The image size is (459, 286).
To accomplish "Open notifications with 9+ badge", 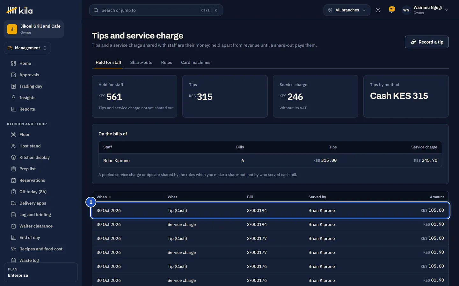I will (x=392, y=10).
